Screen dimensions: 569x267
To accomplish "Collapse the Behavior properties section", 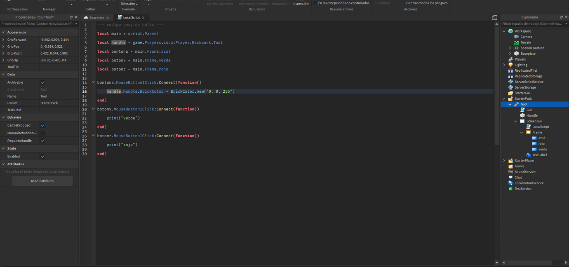I will click(3, 117).
